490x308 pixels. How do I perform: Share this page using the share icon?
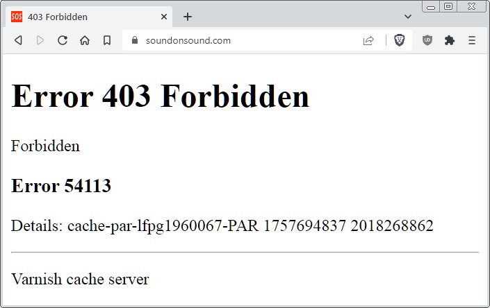(368, 40)
